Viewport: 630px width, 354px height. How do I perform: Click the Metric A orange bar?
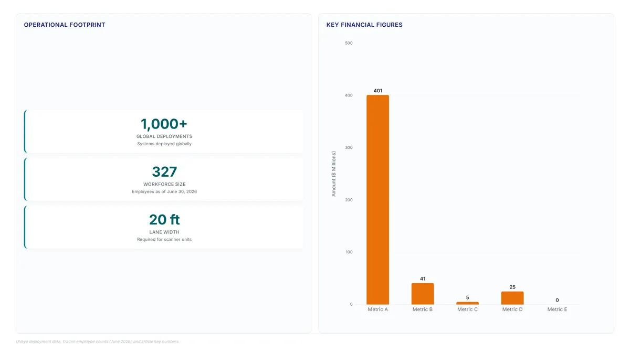378,200
